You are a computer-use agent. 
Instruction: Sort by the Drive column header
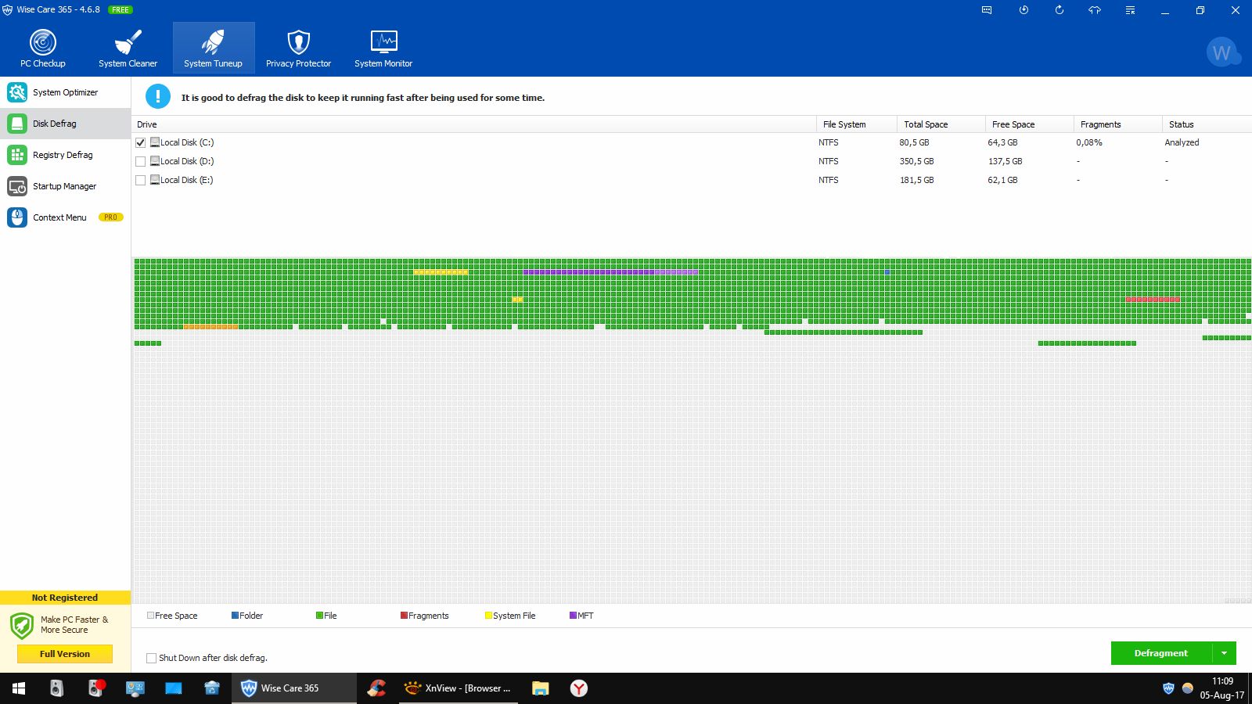coord(474,124)
